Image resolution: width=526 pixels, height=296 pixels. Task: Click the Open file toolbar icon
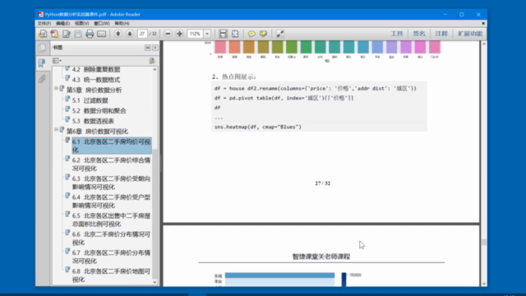tap(43, 34)
